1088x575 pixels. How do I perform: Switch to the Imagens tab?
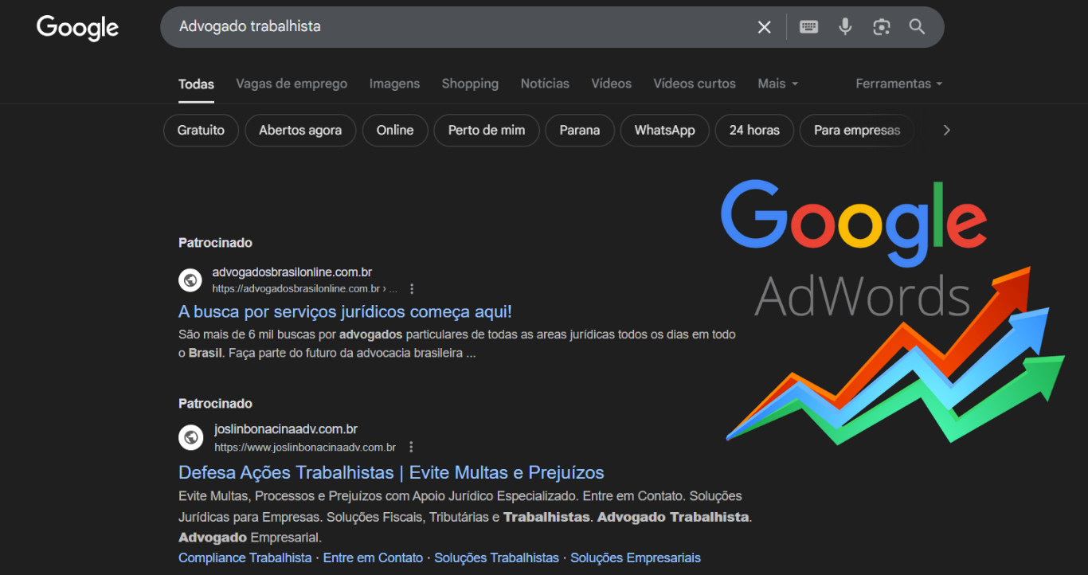pos(394,84)
